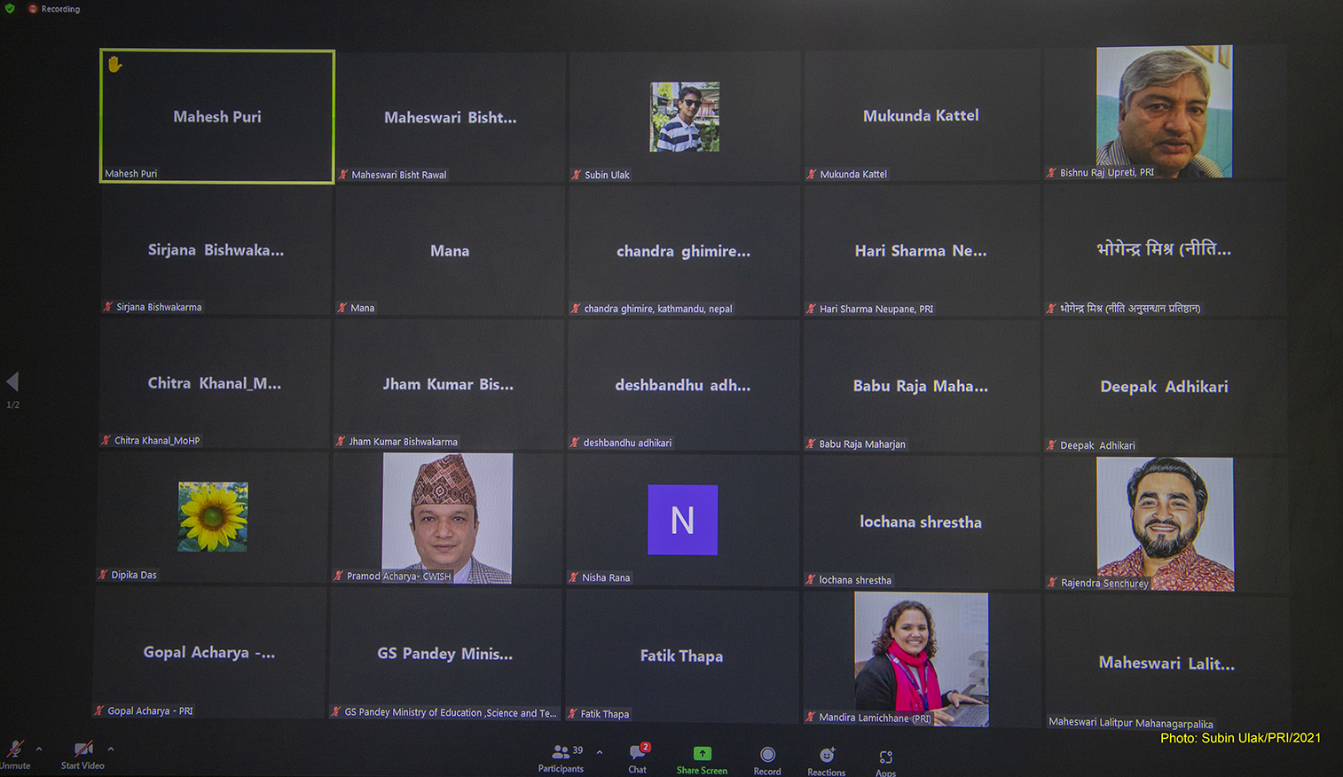
Task: Open the Apps panel
Action: click(x=885, y=760)
